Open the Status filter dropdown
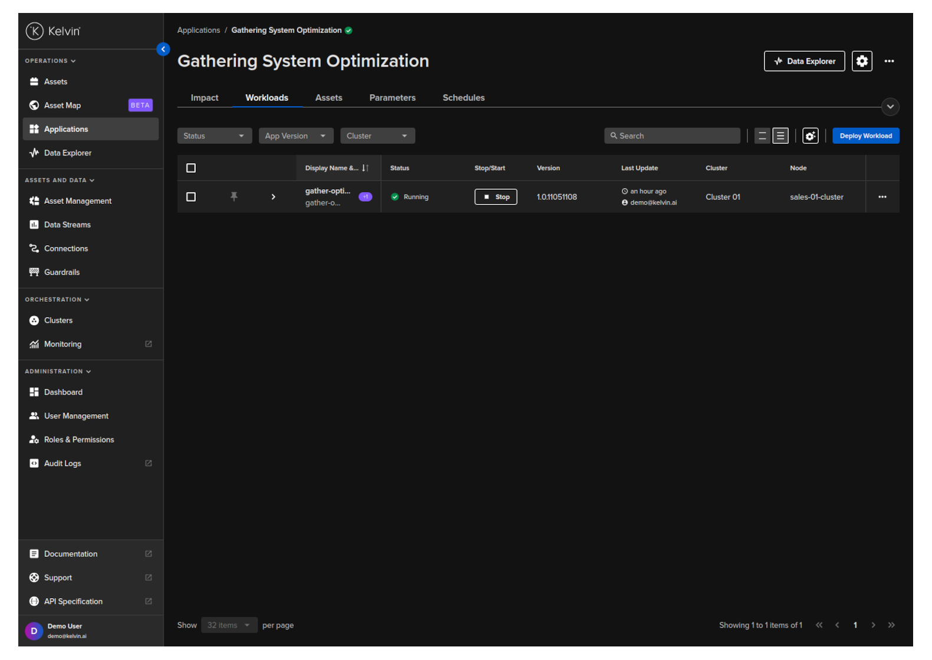Screen dimensions: 932x660 click(x=214, y=136)
